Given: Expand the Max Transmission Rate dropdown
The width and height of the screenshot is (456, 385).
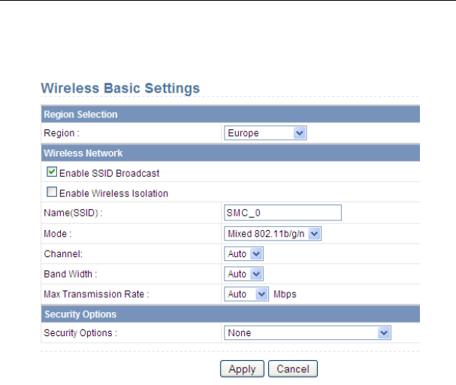Looking at the screenshot, I should pos(246,294).
